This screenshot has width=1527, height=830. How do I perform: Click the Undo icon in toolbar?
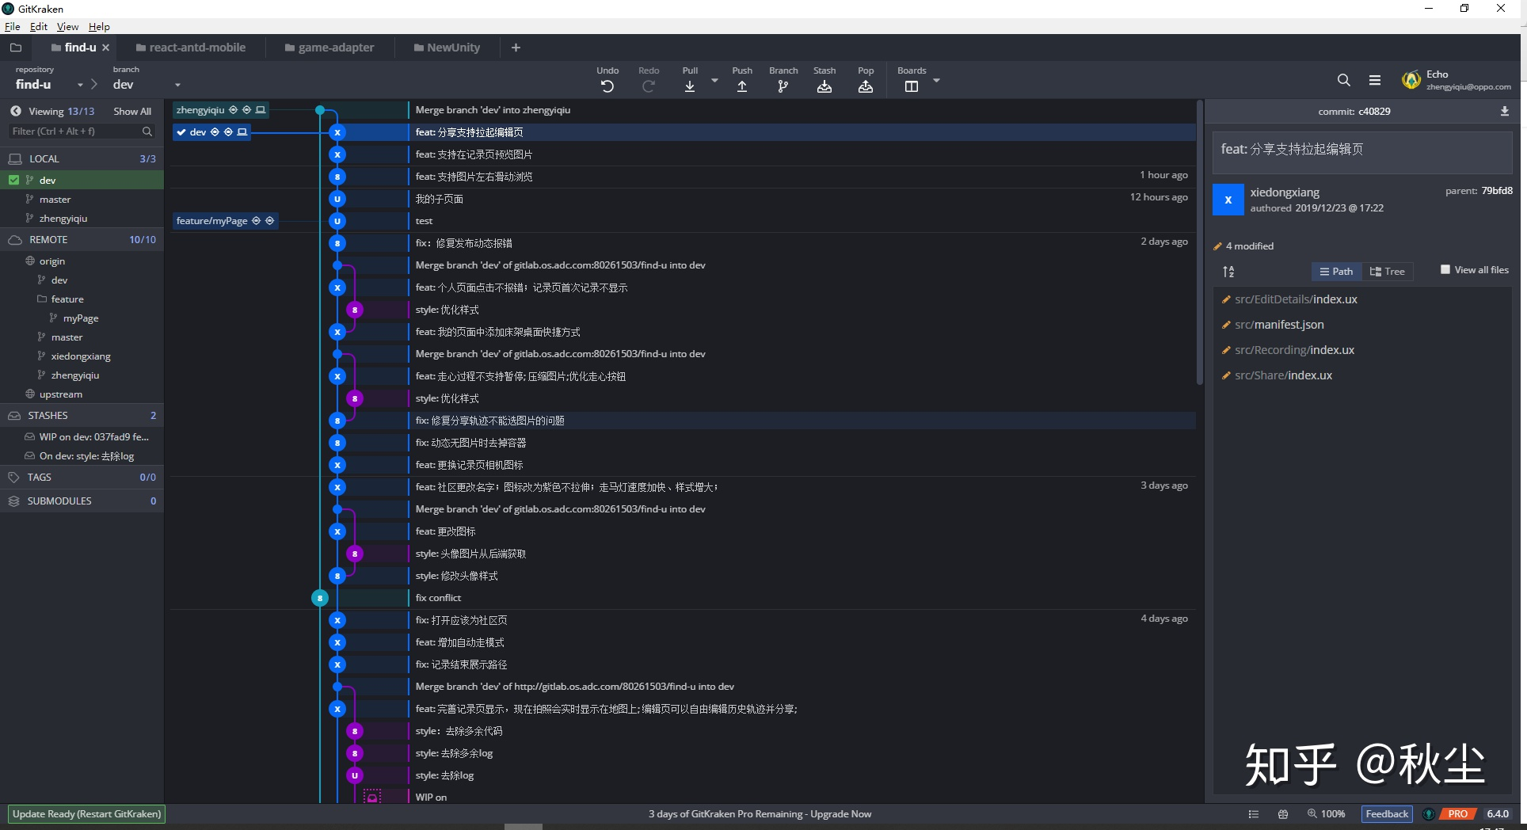pos(607,86)
